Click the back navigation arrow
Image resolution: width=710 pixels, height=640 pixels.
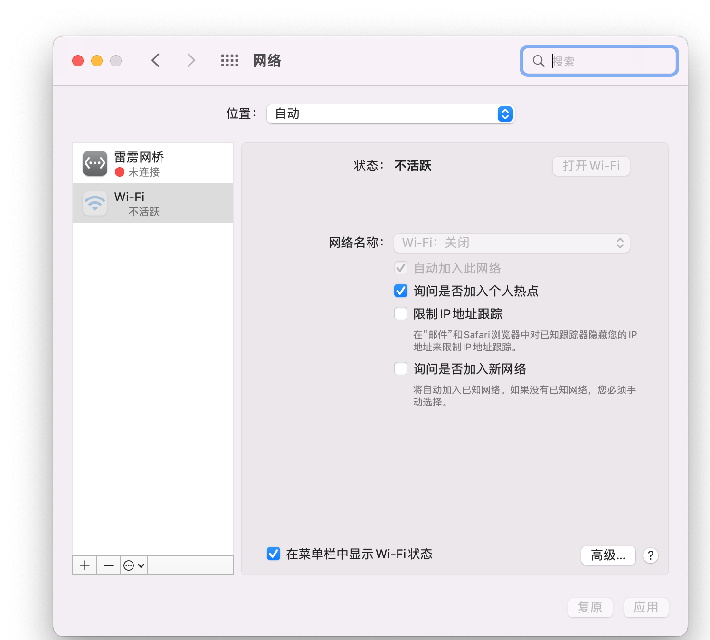155,60
